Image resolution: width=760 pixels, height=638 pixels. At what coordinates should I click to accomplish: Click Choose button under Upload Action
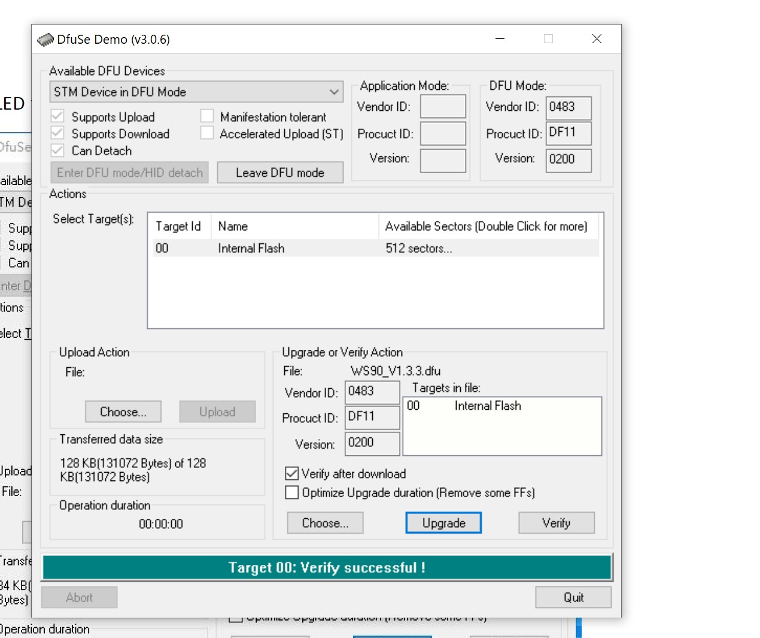pyautogui.click(x=123, y=412)
